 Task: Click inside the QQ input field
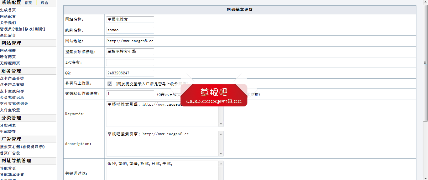pos(130,73)
